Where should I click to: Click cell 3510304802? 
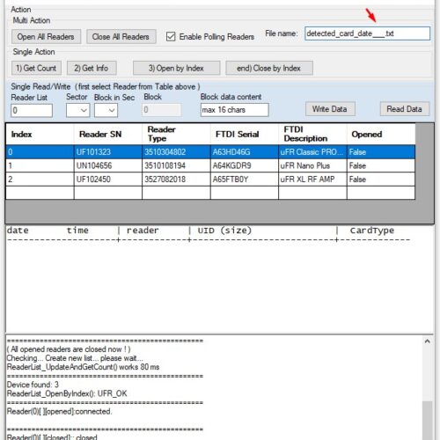coord(176,152)
